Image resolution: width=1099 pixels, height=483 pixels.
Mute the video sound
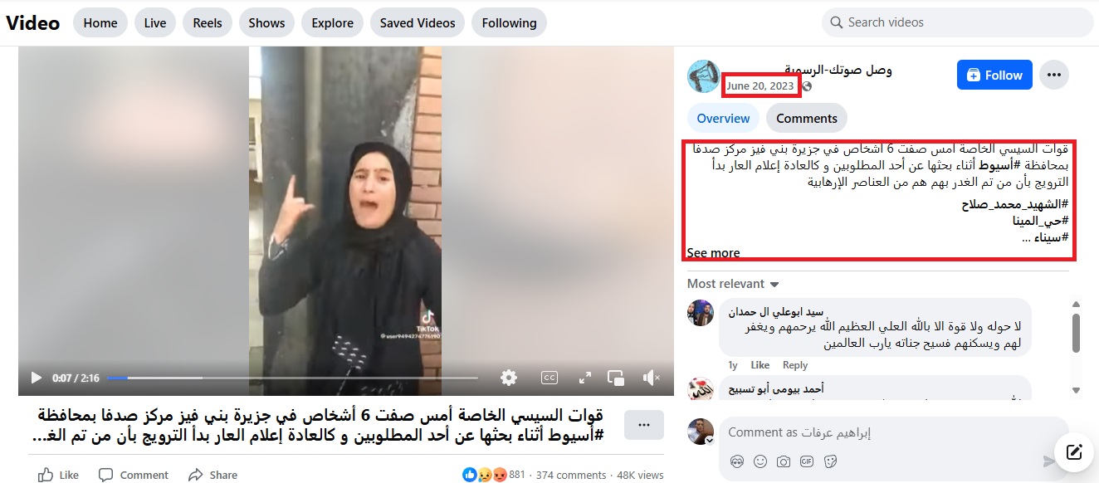click(652, 378)
